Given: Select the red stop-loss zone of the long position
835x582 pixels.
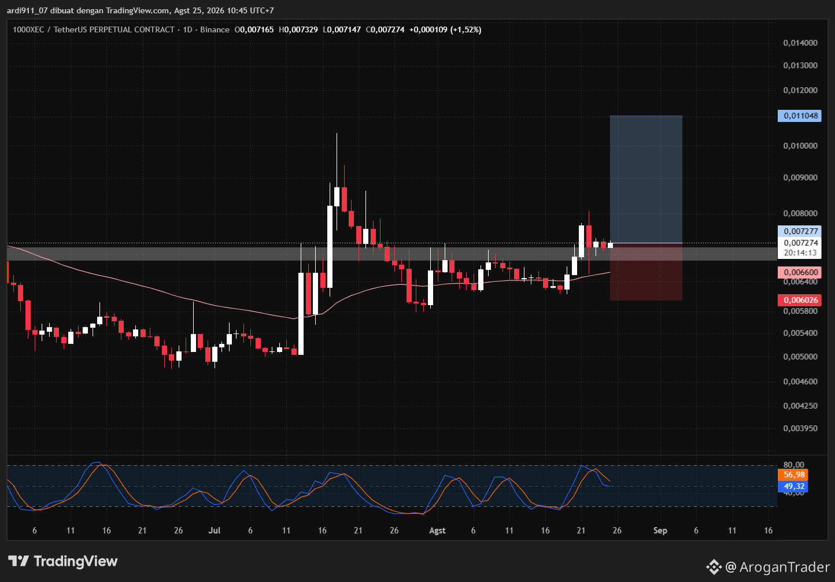Looking at the screenshot, I should 646,272.
